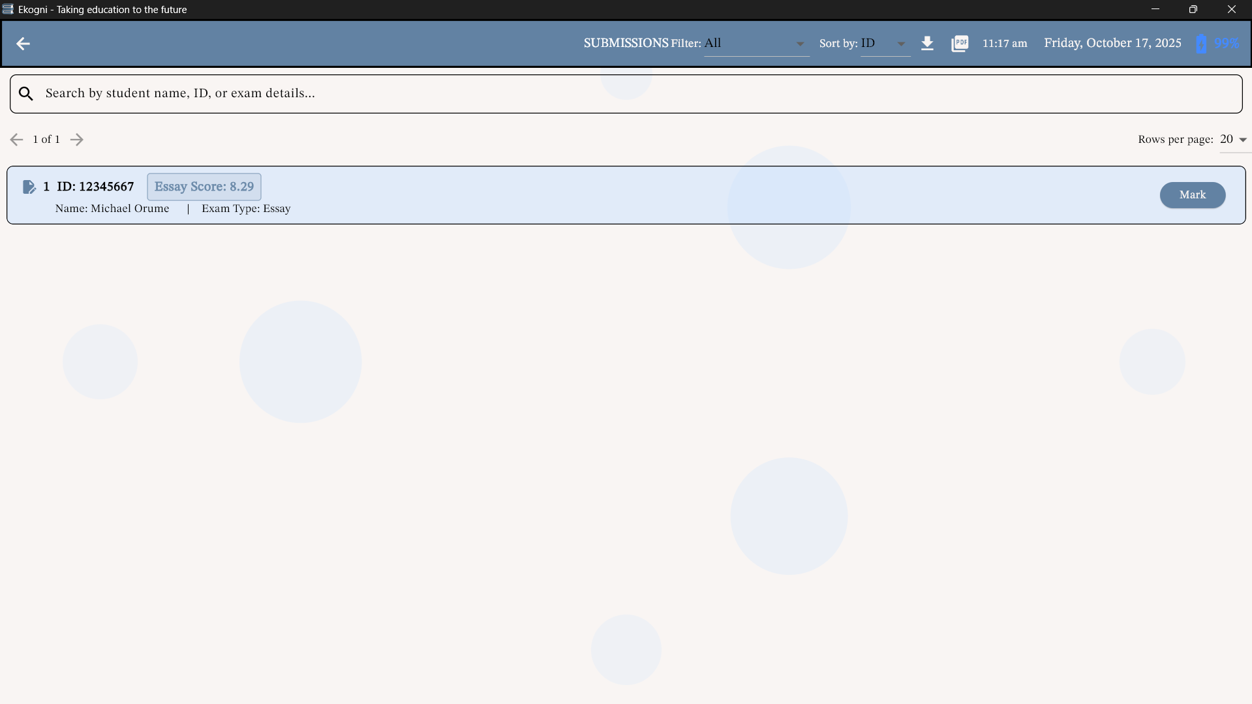Click the download submissions icon
Image resolution: width=1252 pixels, height=704 pixels.
coord(927,43)
